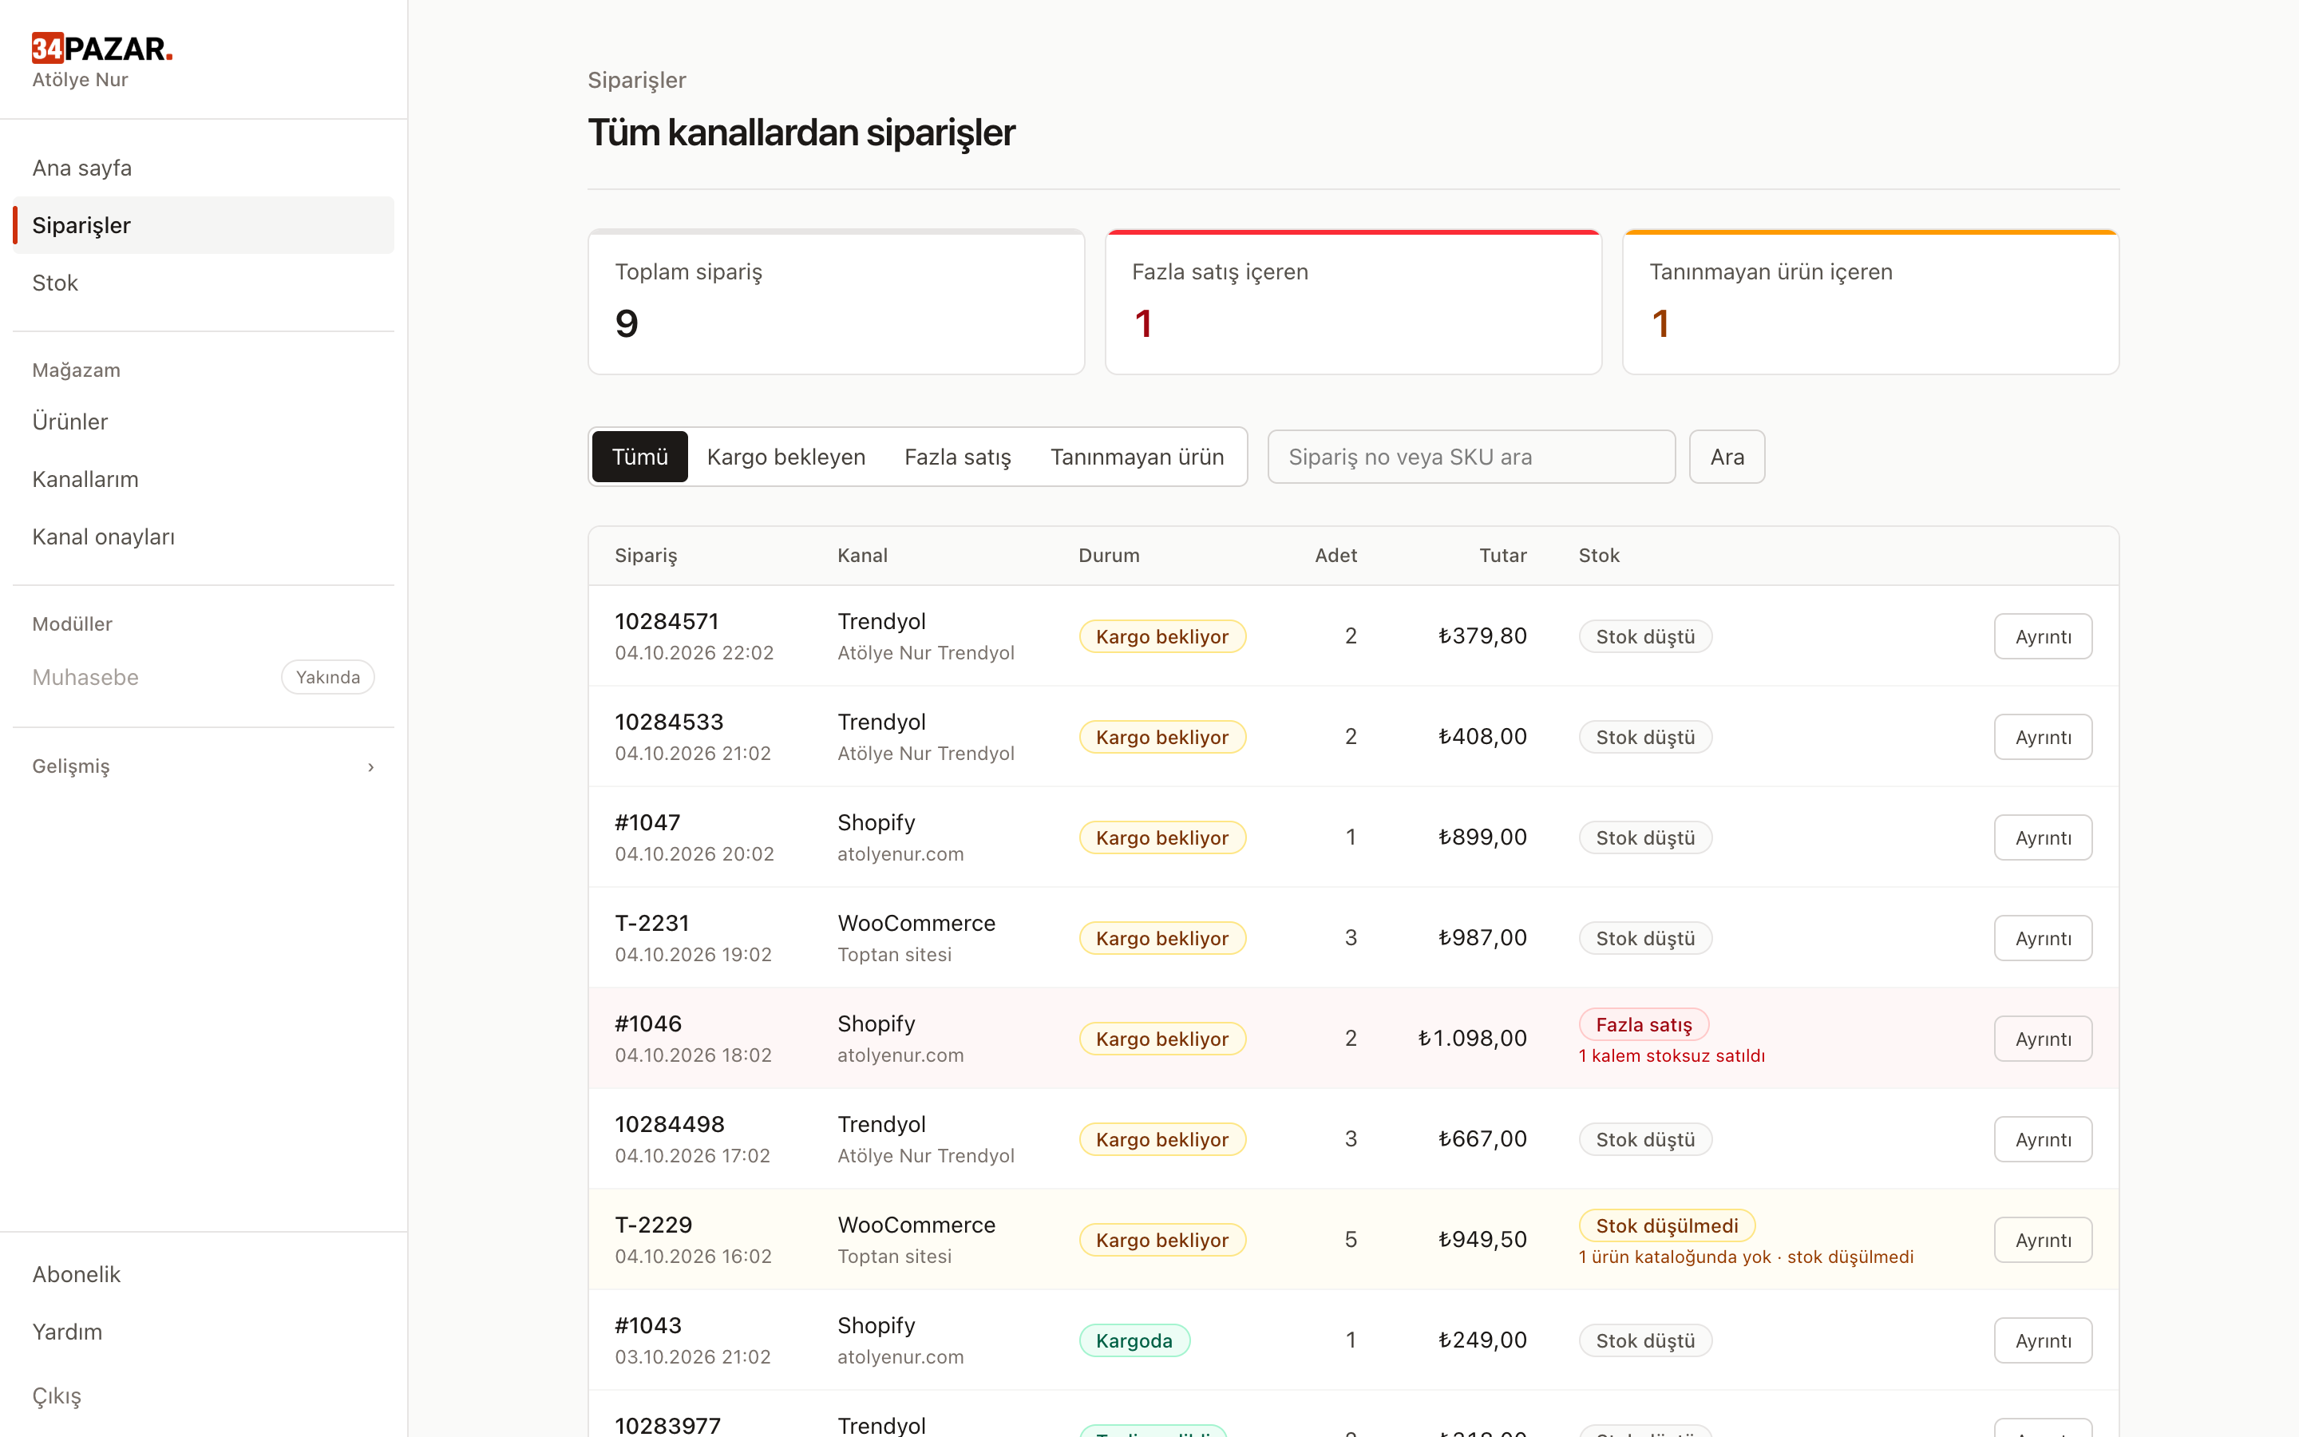Click the Yakında badge next to Muhasebe
The width and height of the screenshot is (2299, 1437).
coord(328,678)
